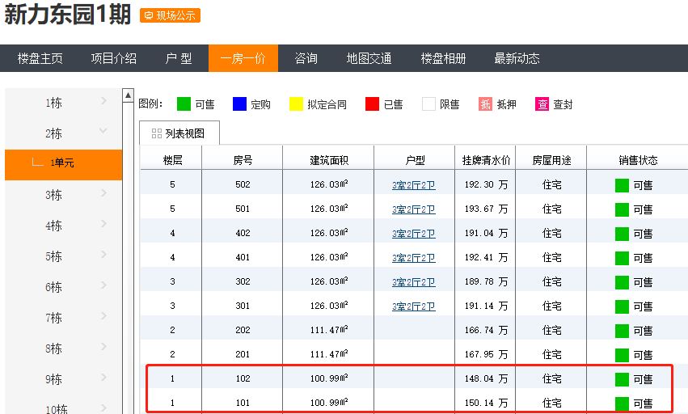Click green status icon for room 101
The height and width of the screenshot is (414, 688).
[622, 403]
